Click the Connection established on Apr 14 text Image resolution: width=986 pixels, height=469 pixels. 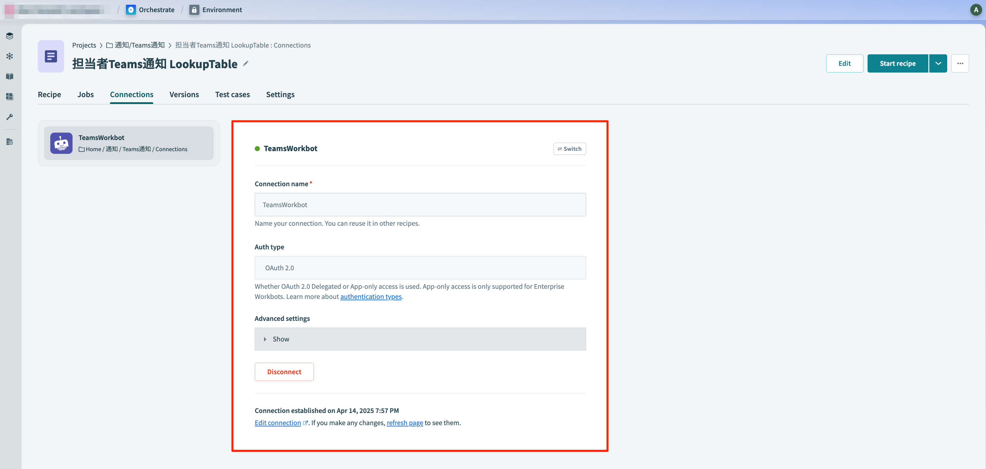[x=327, y=410]
